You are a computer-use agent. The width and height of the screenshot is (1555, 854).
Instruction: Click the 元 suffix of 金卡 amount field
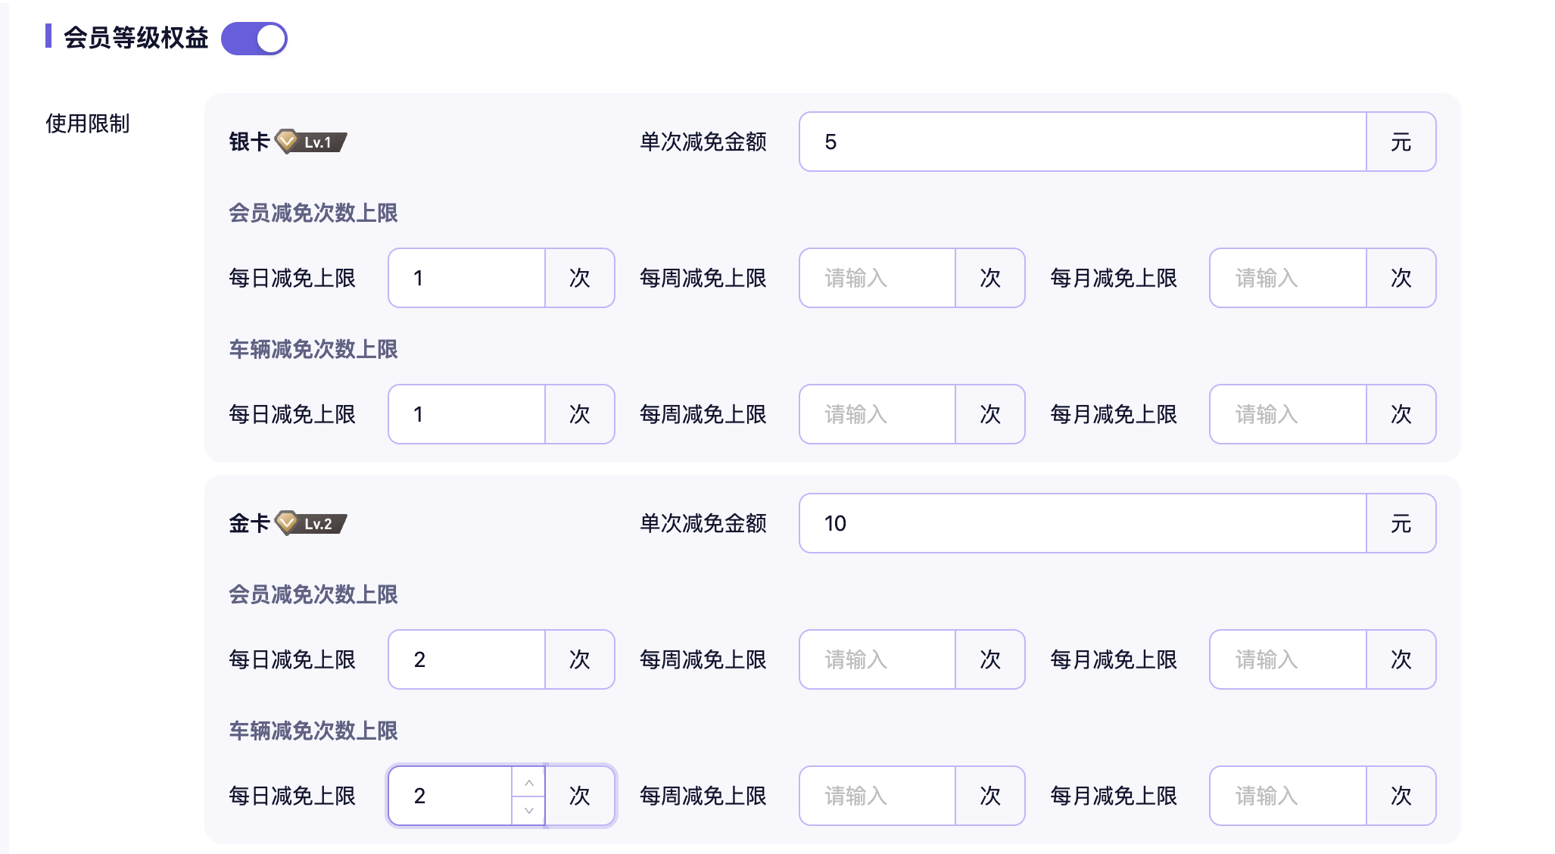point(1401,523)
